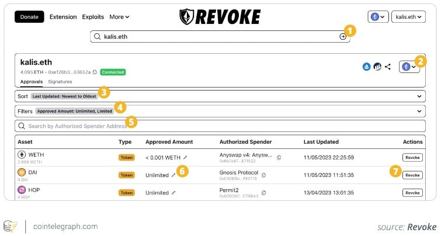Copy the Anyswap v4 spender address
The image size is (441, 236).
[x=279, y=158]
